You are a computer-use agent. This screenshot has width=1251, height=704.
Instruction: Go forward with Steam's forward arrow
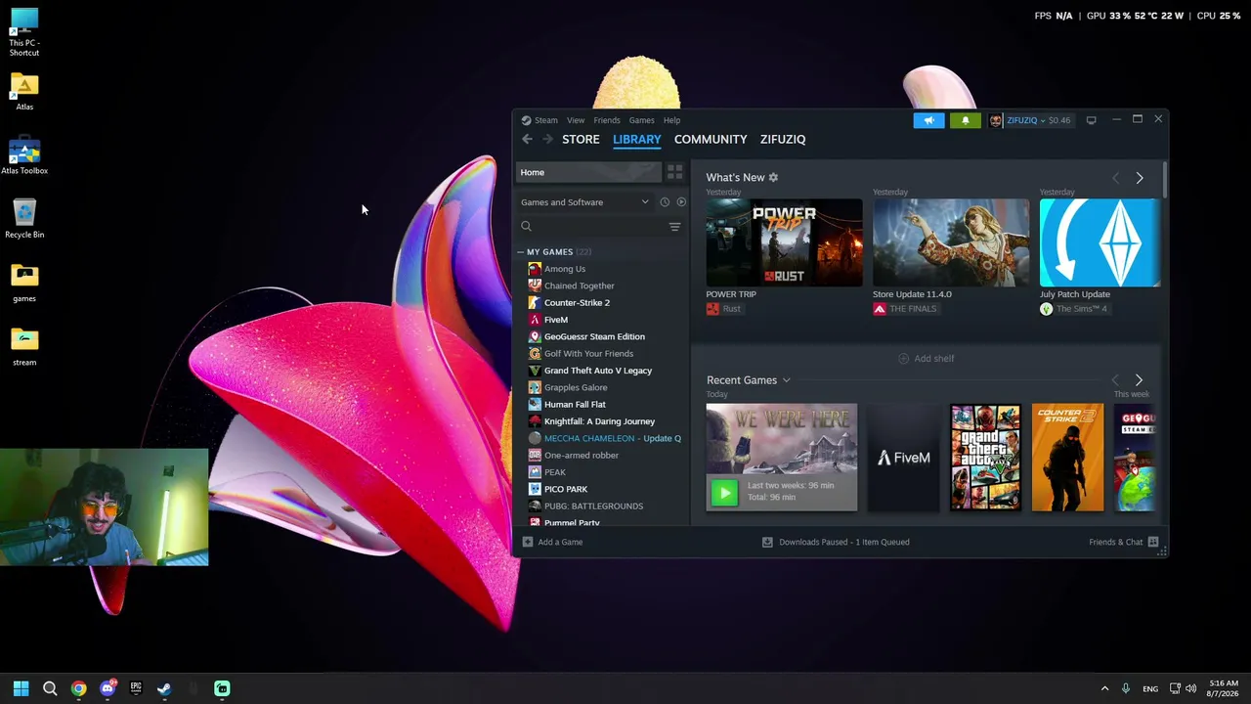click(547, 139)
